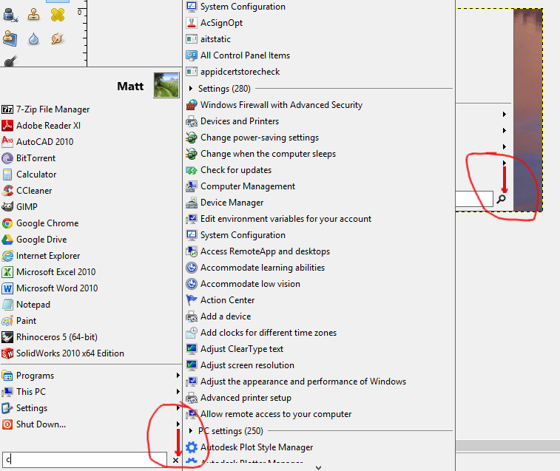Image resolution: width=560 pixels, height=471 pixels.
Task: Start AutoCAD 2010
Action: (44, 142)
